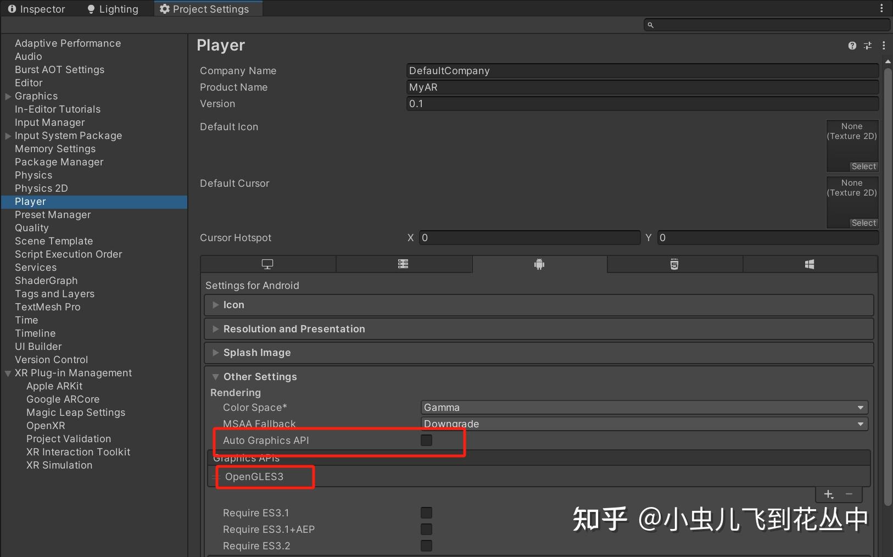Switch to the Desktop platform tab icon
This screenshot has height=557, width=893.
[268, 264]
